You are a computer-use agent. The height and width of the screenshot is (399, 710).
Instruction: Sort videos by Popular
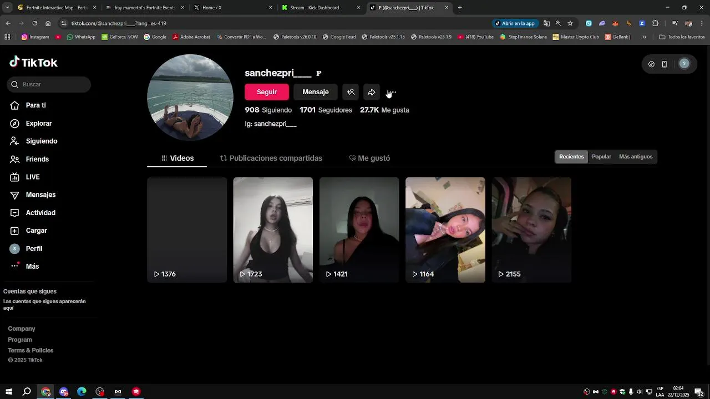[601, 157]
